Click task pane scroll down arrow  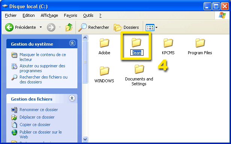[x=85, y=139]
